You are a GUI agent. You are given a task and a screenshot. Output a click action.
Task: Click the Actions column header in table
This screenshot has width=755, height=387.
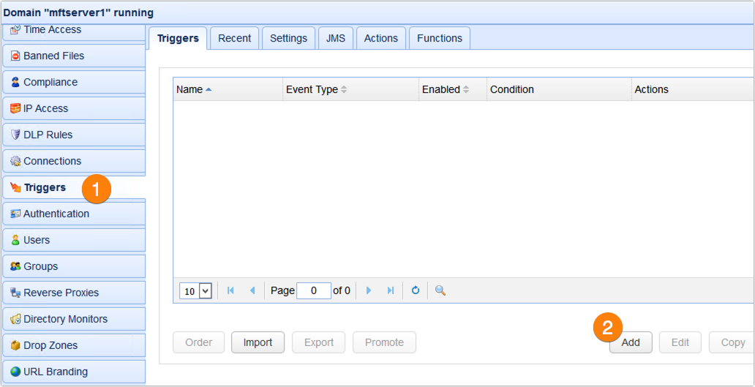point(694,89)
